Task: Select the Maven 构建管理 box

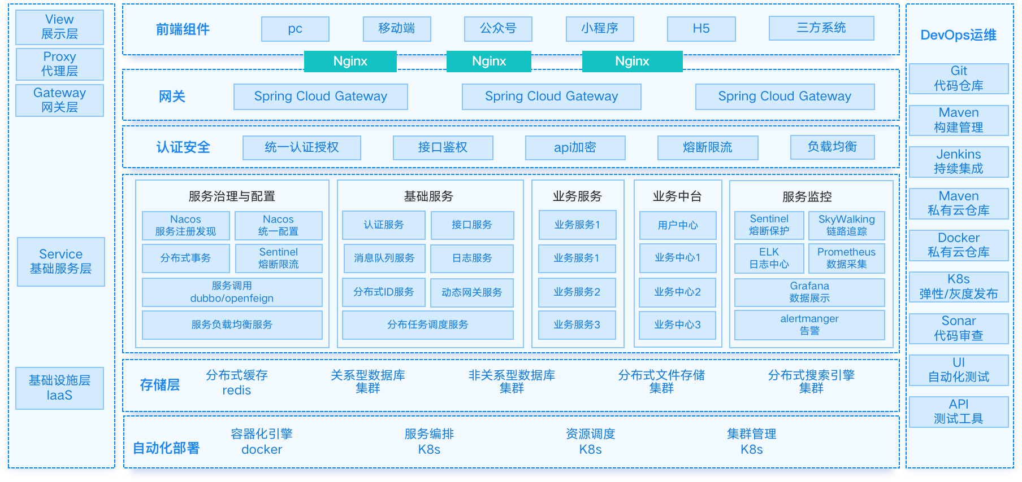Action: [x=959, y=120]
